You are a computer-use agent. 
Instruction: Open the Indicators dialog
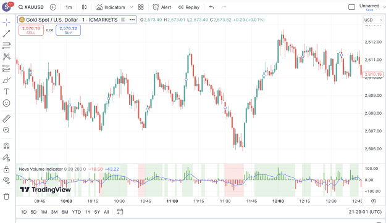click(111, 7)
